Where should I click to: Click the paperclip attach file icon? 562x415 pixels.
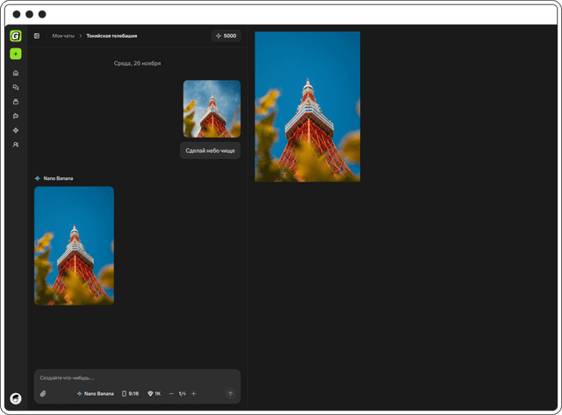43,394
